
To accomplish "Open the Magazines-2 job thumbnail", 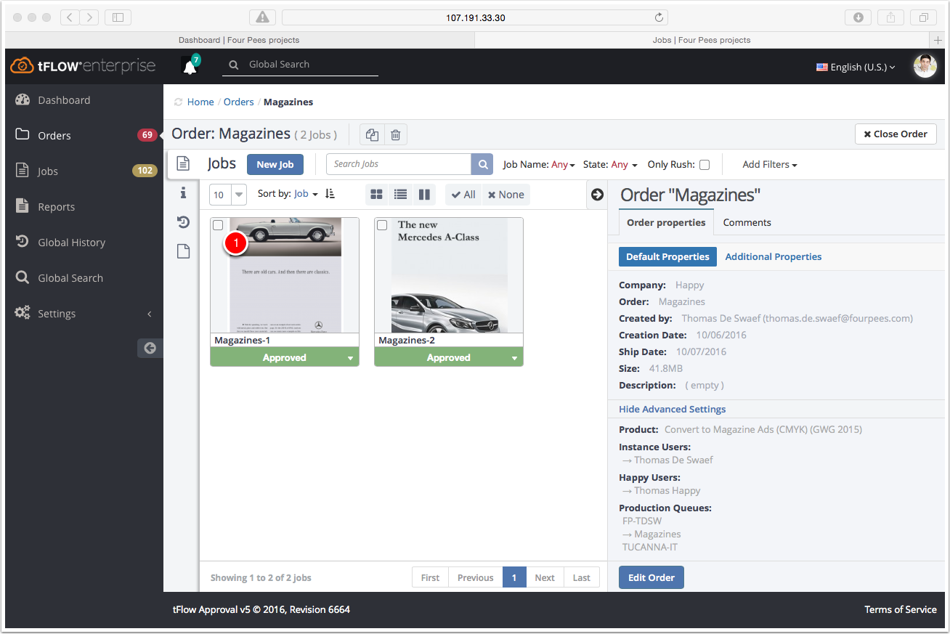I will (449, 275).
